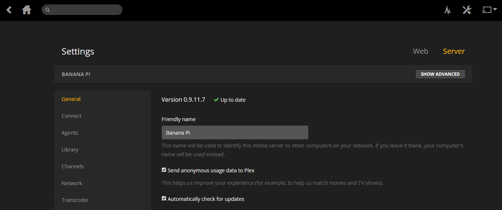Expand the player selection dropdown arrow
Viewport: 502px width, 210px height.
point(495,10)
